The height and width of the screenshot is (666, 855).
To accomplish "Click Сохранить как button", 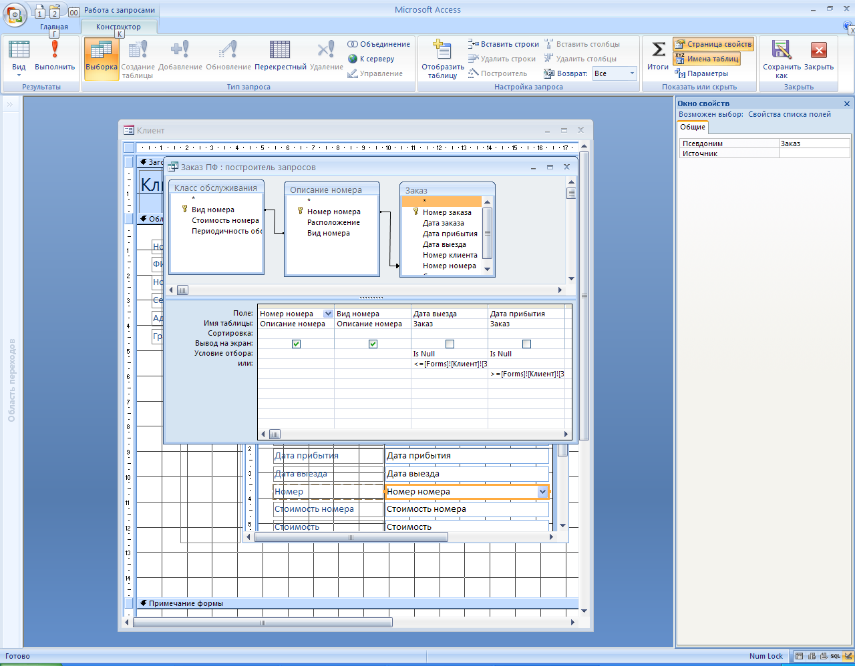I will (782, 59).
